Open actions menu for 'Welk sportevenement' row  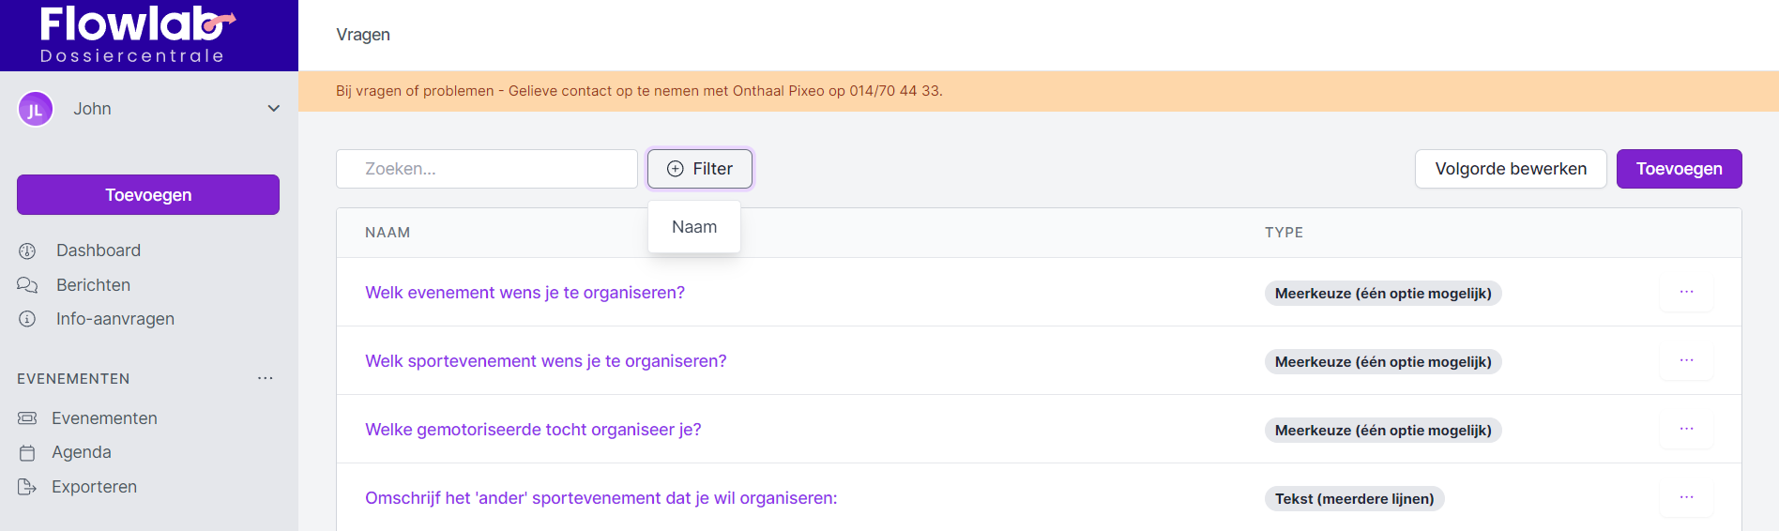click(x=1686, y=361)
